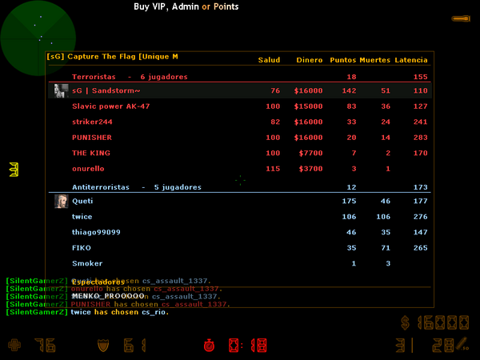
Task: Click the dollar sign money icon
Action: coord(406,322)
